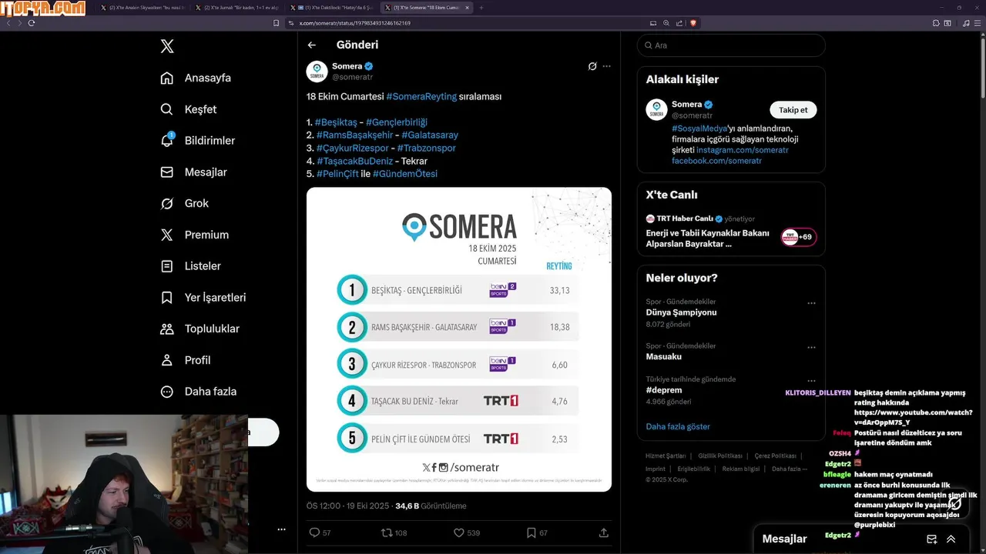Close the X'te Somera tab
Screen dimensions: 986x554
pos(467,8)
